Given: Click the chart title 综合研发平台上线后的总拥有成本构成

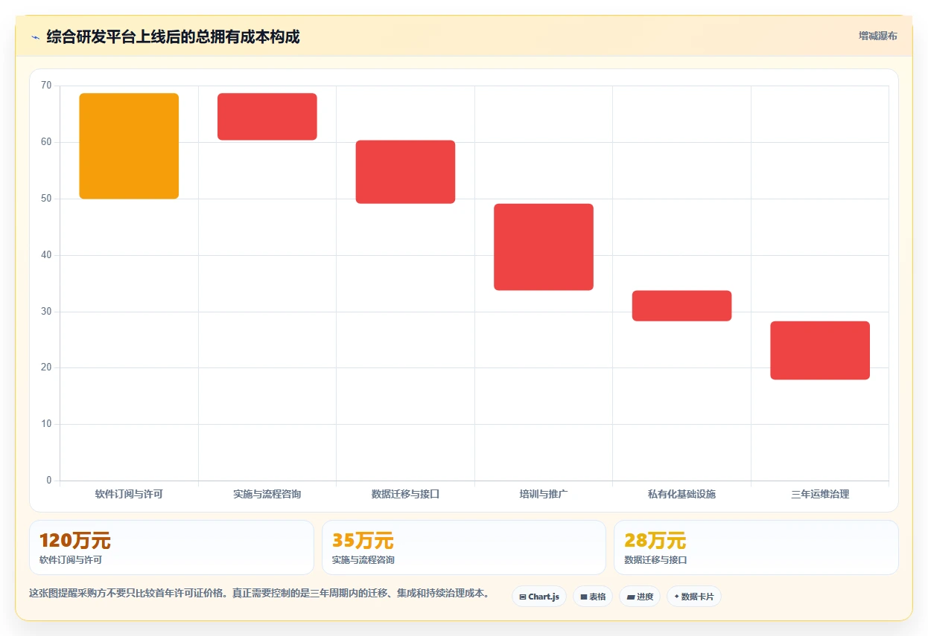Looking at the screenshot, I should tap(173, 36).
